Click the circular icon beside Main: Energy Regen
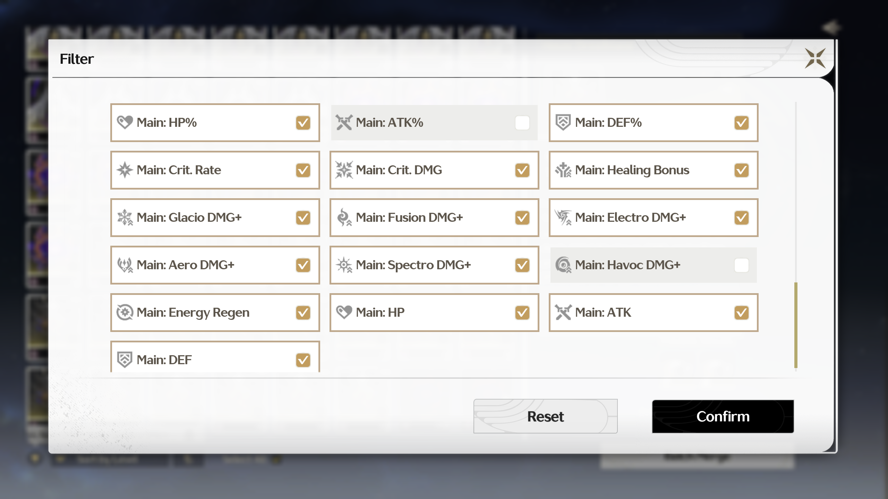The height and width of the screenshot is (499, 888). click(125, 312)
